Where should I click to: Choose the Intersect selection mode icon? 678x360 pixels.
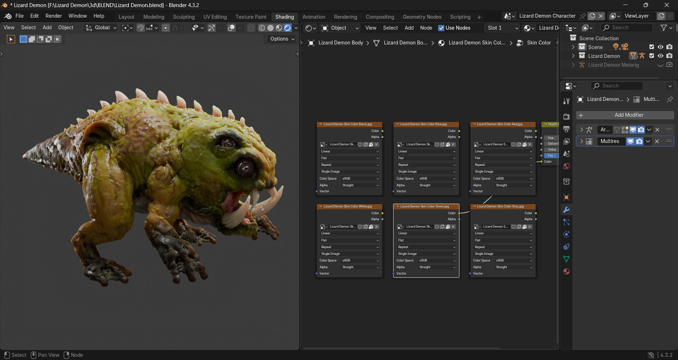[x=57, y=39]
